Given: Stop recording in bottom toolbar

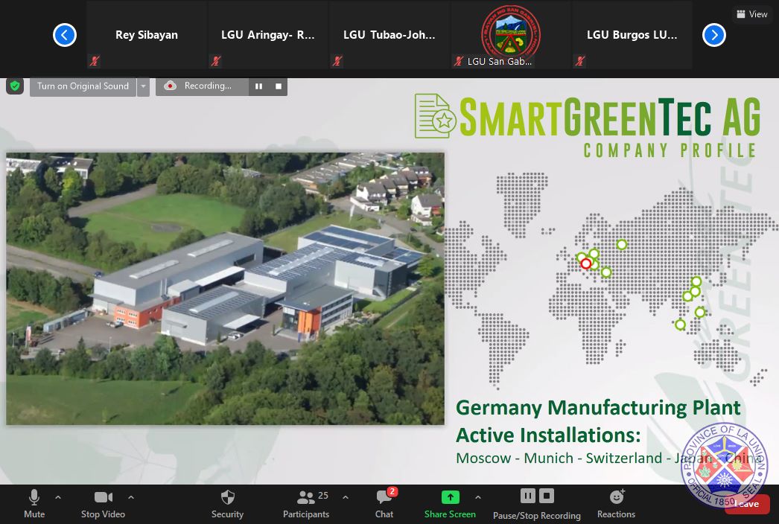Looking at the screenshot, I should click(547, 496).
